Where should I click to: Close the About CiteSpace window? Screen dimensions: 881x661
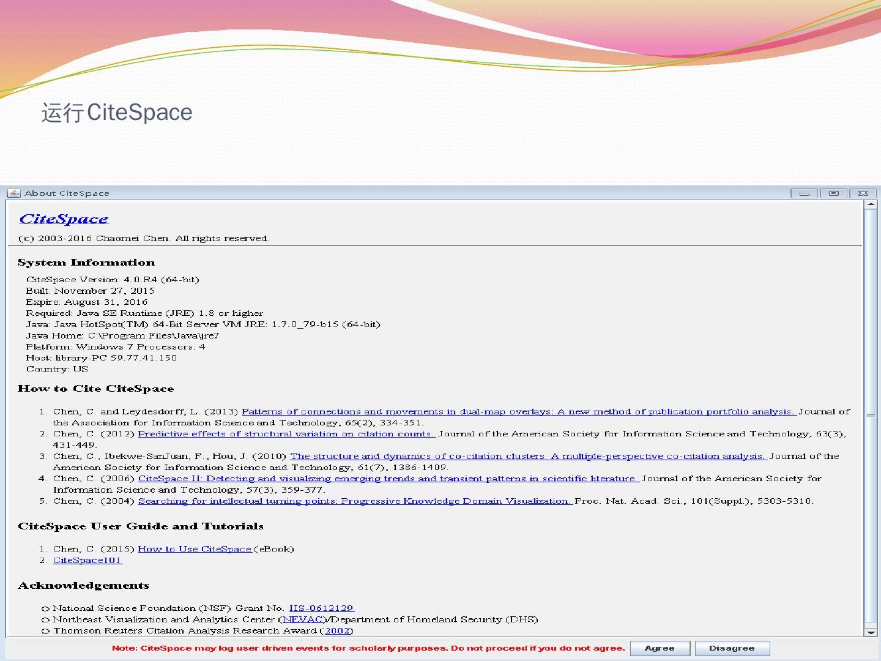(863, 193)
